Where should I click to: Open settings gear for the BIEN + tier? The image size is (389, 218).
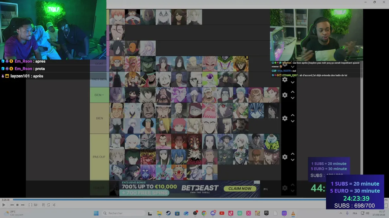pos(285,95)
